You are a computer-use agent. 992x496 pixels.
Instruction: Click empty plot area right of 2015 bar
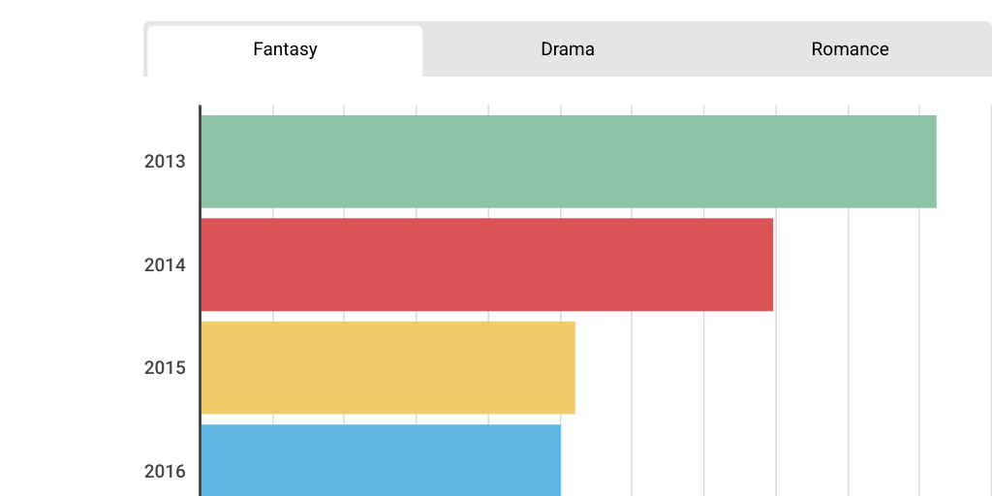pos(775,367)
